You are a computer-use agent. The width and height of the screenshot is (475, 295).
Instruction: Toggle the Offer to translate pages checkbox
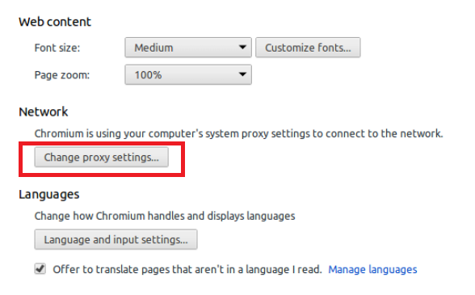point(40,268)
